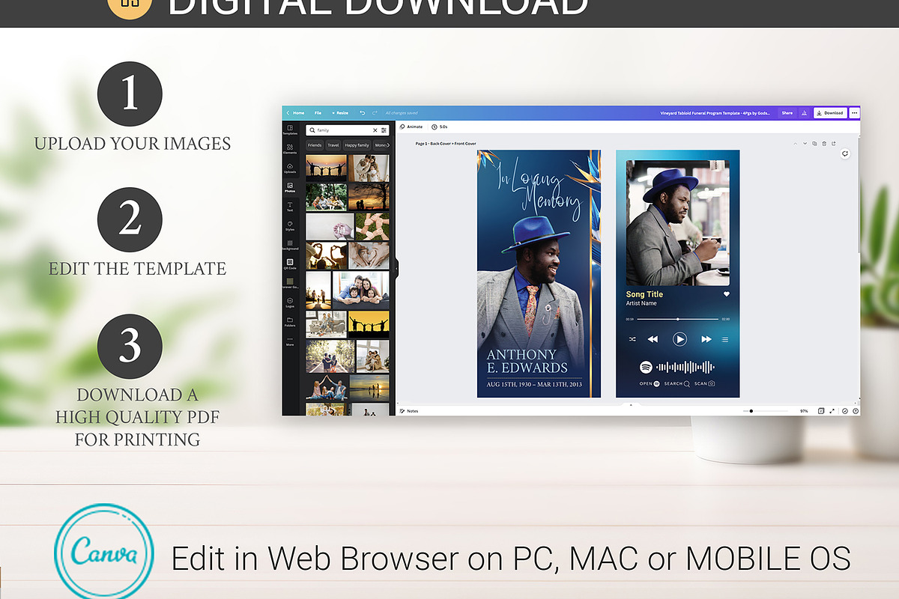Viewport: 899px width, 599px height.
Task: Select the Text tool in sidebar
Action: pyautogui.click(x=290, y=206)
